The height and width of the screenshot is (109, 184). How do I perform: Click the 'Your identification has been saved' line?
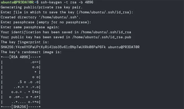pos(66,32)
